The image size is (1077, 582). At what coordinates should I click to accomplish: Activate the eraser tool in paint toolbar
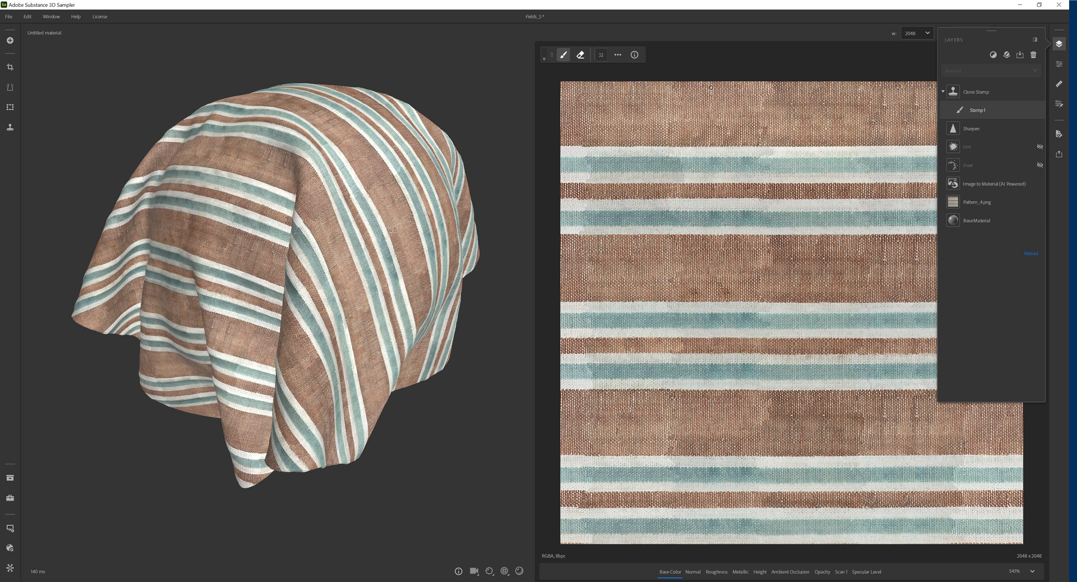tap(580, 55)
